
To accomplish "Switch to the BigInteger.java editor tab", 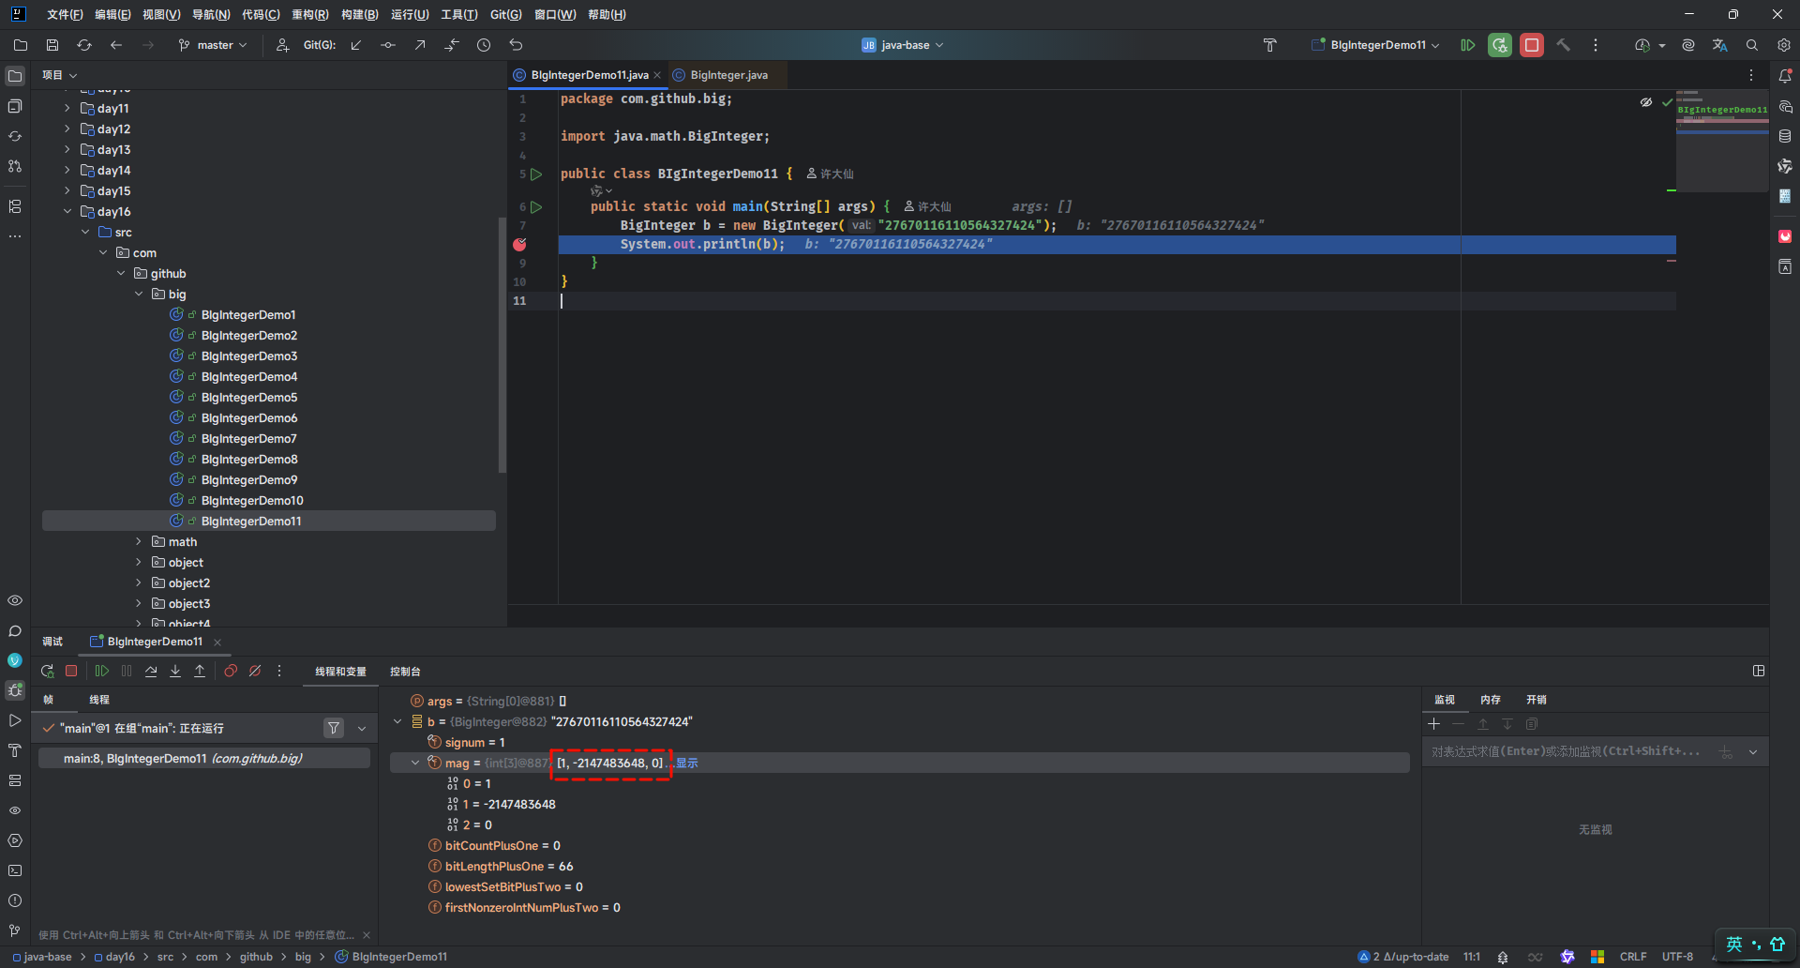I will [728, 75].
